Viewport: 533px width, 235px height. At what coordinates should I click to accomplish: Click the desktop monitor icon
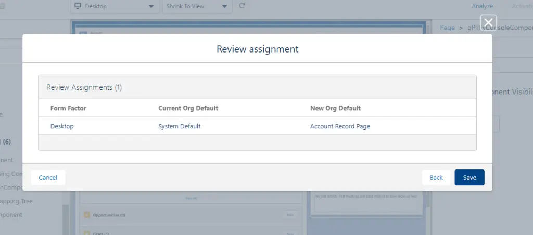click(78, 6)
